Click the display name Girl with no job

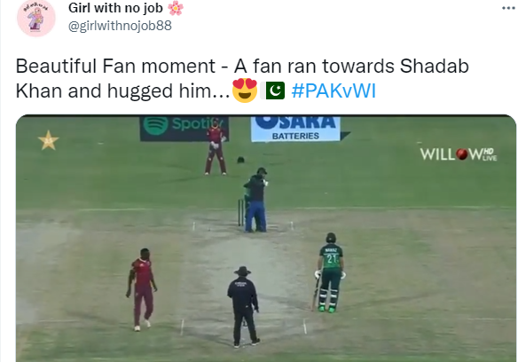click(115, 8)
